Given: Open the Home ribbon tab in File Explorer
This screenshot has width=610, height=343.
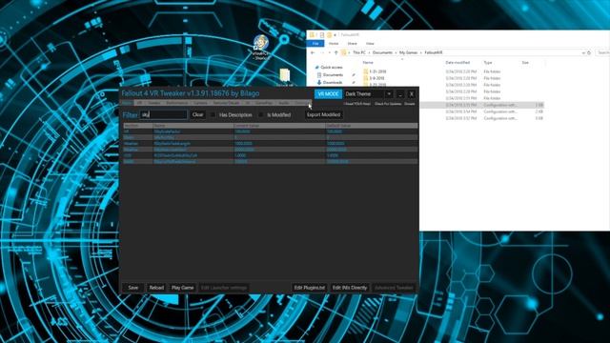Looking at the screenshot, I should pyautogui.click(x=334, y=44).
